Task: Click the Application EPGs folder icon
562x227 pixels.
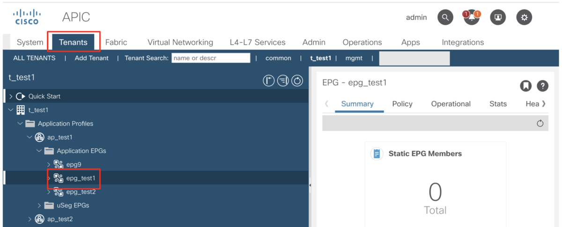Action: [49, 151]
